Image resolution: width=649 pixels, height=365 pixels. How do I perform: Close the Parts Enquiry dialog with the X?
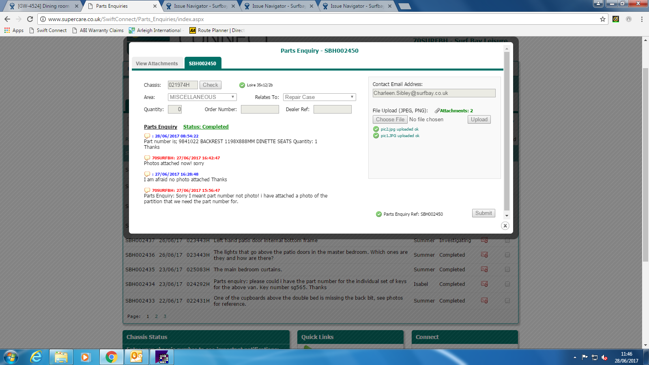(505, 226)
